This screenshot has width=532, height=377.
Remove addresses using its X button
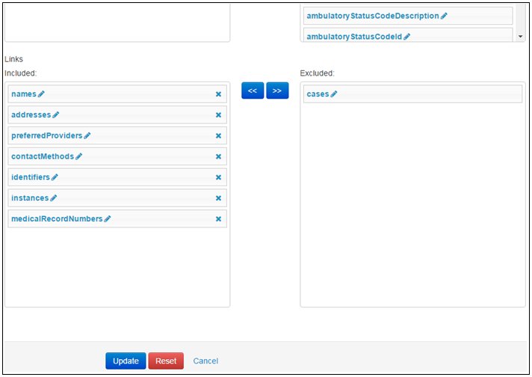(218, 115)
